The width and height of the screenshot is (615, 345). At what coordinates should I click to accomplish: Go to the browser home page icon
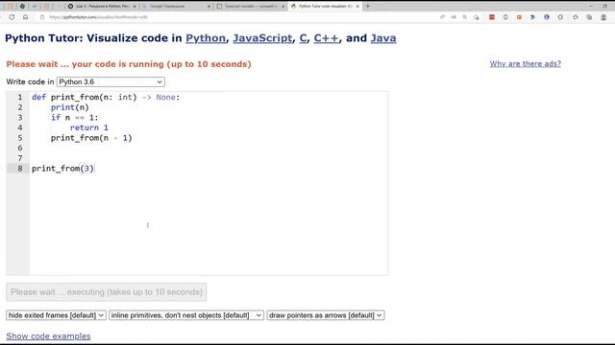(x=26, y=17)
